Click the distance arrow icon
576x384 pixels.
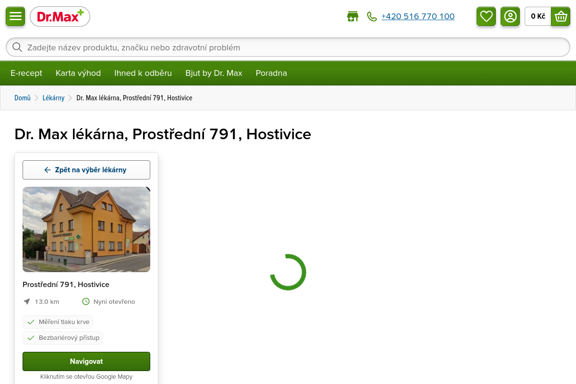pos(27,301)
